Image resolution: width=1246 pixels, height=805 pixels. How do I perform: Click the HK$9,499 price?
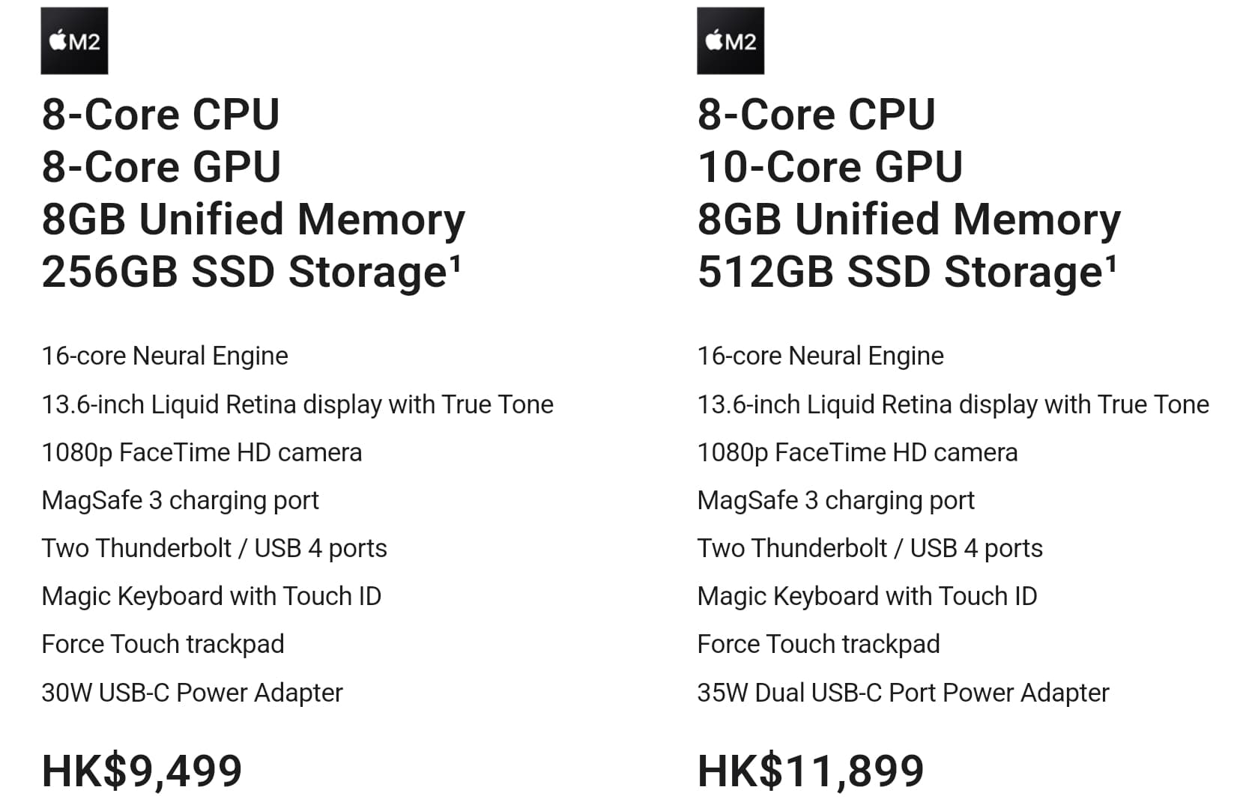142,771
